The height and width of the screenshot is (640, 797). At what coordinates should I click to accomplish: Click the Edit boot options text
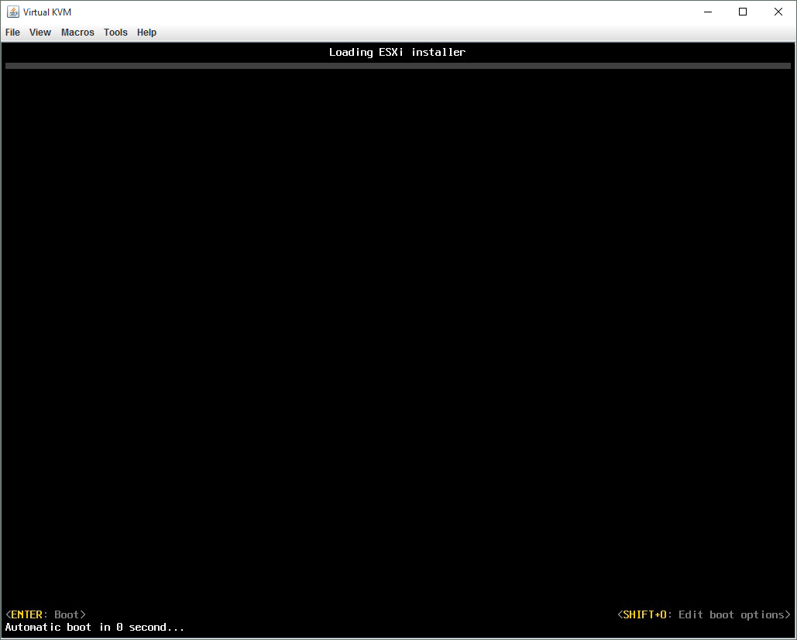(x=731, y=614)
